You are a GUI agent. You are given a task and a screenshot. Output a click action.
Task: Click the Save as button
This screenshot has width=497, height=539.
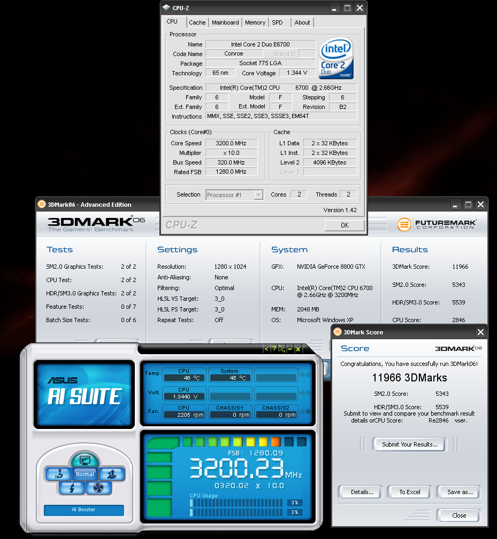[x=459, y=492]
